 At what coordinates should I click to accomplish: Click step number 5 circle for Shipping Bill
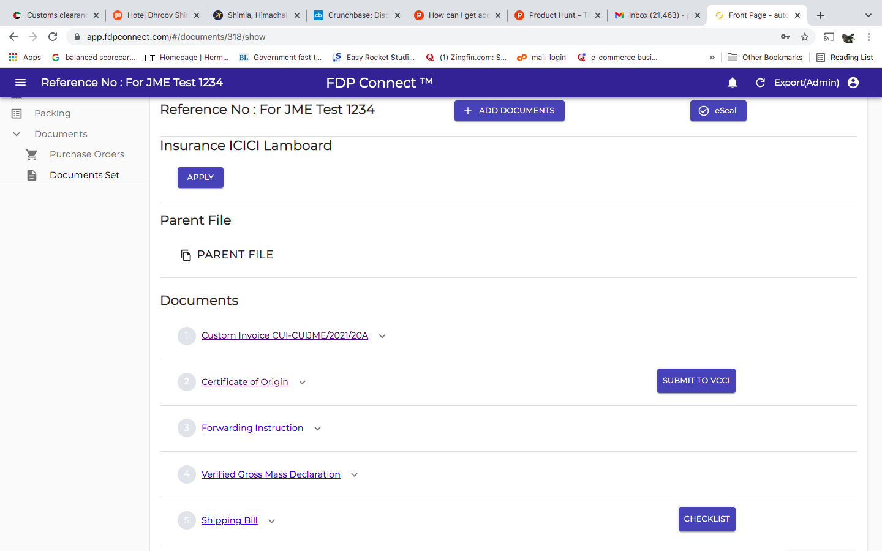point(187,520)
